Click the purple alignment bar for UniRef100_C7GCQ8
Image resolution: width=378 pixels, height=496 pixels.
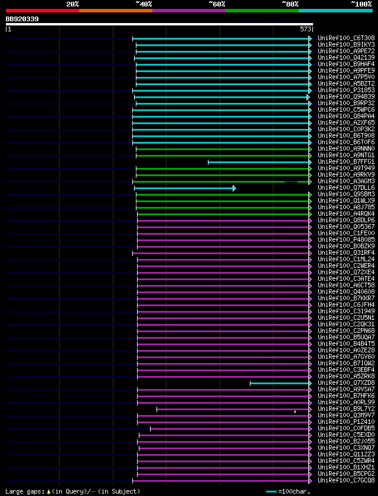[221, 481]
